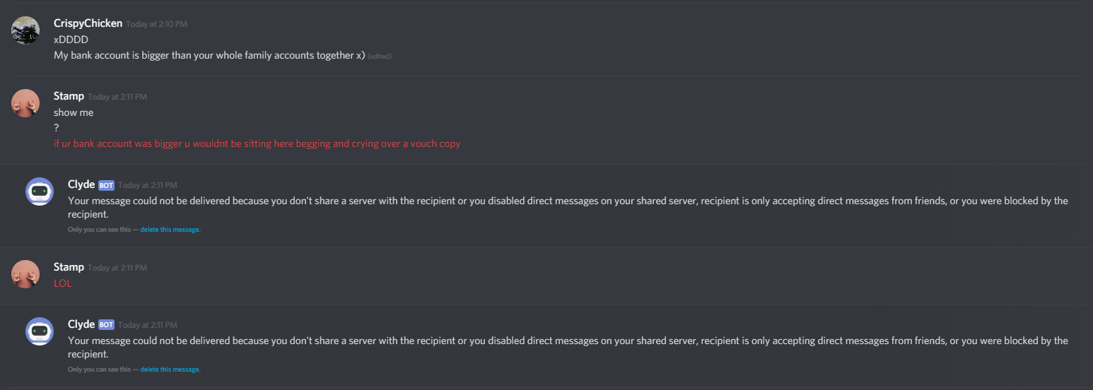Click the Clyde username in the last bot message
This screenshot has height=390, width=1093.
81,324
